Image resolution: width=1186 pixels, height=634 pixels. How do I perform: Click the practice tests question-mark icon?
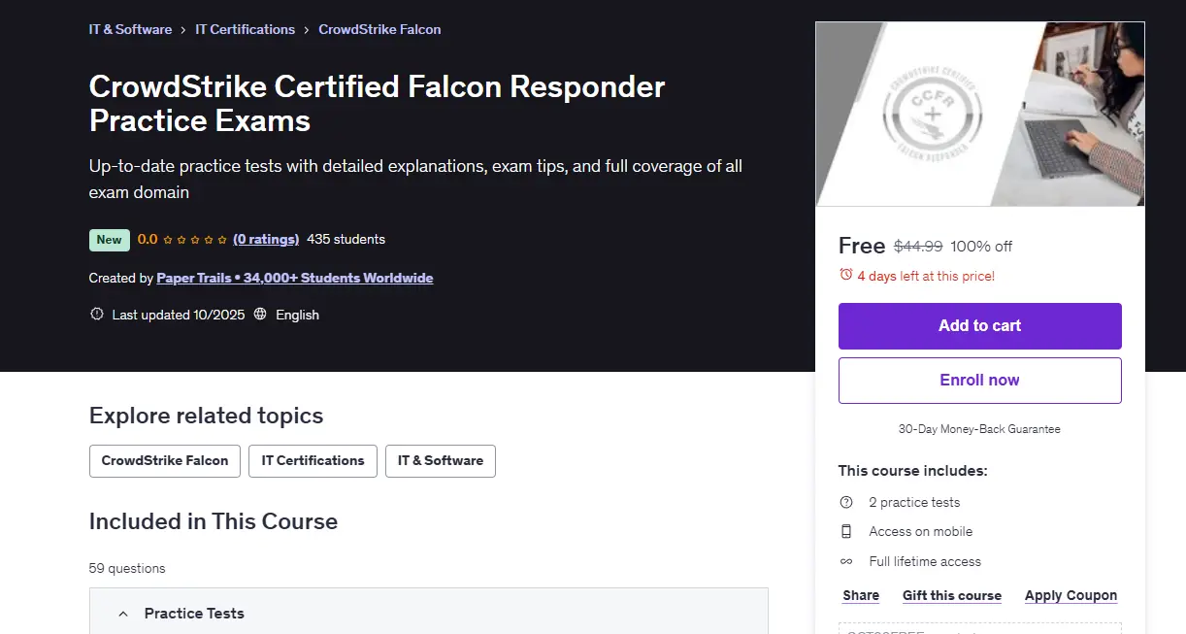[x=846, y=502]
